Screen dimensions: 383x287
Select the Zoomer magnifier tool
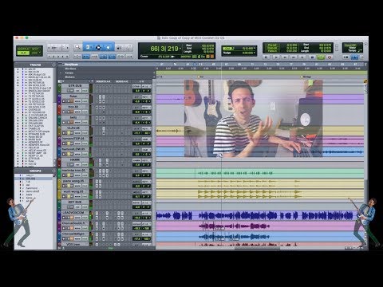(77, 48)
